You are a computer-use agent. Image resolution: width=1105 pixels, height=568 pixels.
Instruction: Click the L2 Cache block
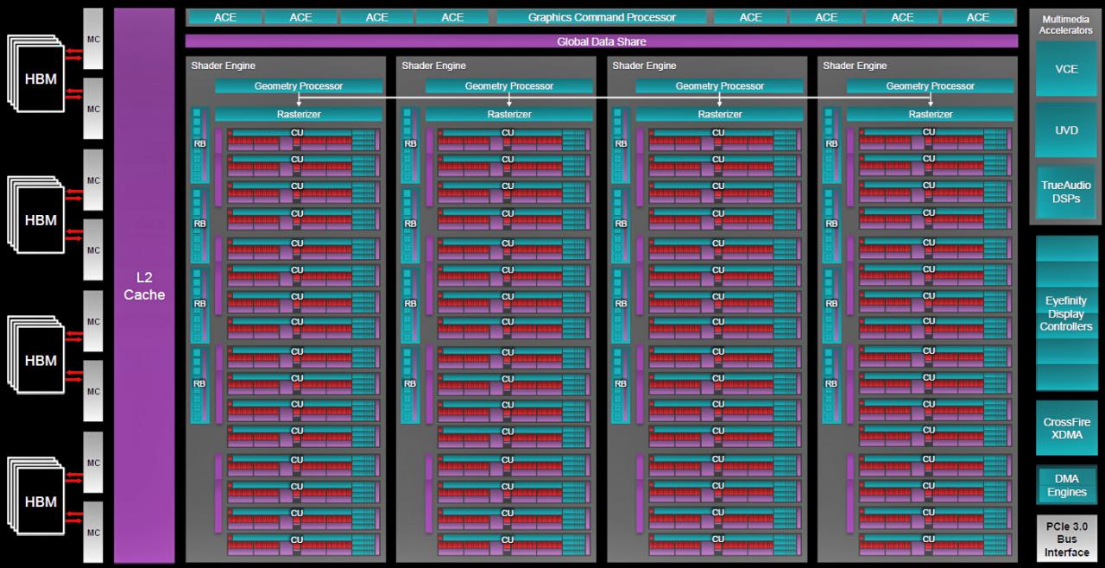[x=144, y=285]
